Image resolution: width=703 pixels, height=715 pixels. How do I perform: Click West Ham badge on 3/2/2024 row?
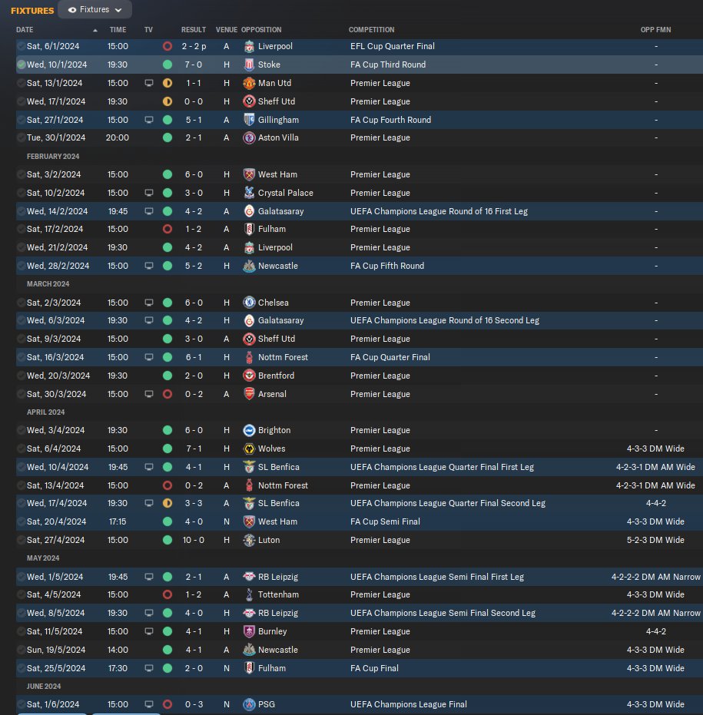249,174
